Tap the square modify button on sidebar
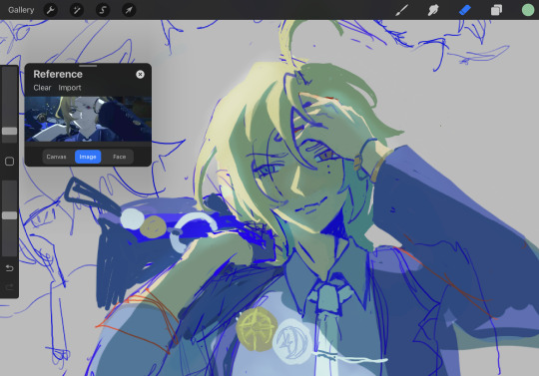 (9, 161)
